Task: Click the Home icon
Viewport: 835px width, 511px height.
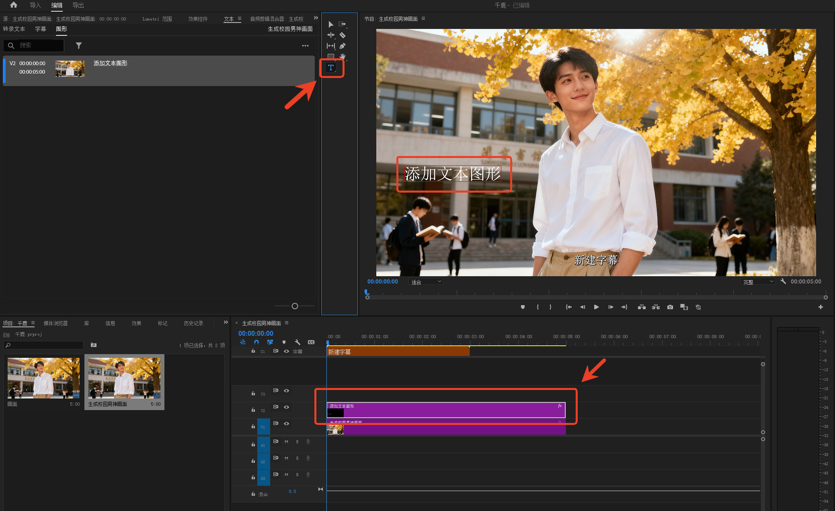Action: [14, 5]
